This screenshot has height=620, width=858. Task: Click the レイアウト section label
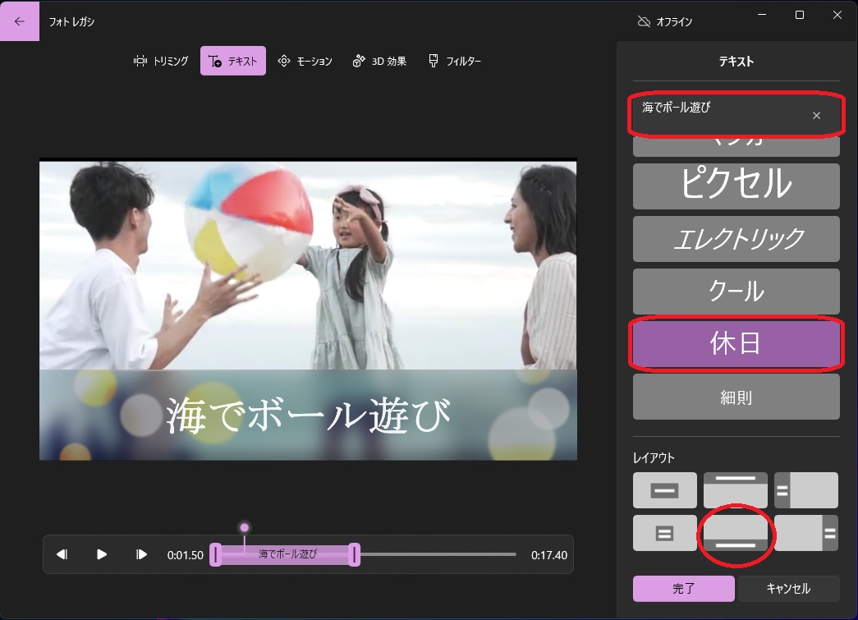tap(654, 458)
